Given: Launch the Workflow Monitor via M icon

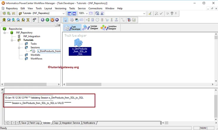Looking at the screenshot, I should tap(57, 20).
